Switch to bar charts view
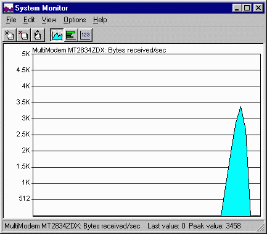 click(x=71, y=35)
